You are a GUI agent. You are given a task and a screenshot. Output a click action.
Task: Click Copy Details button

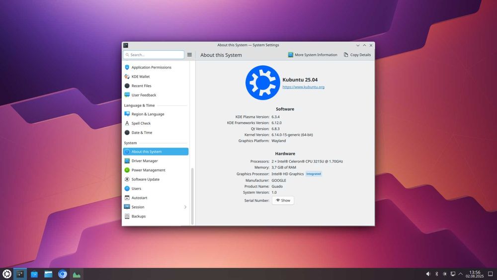[357, 55]
